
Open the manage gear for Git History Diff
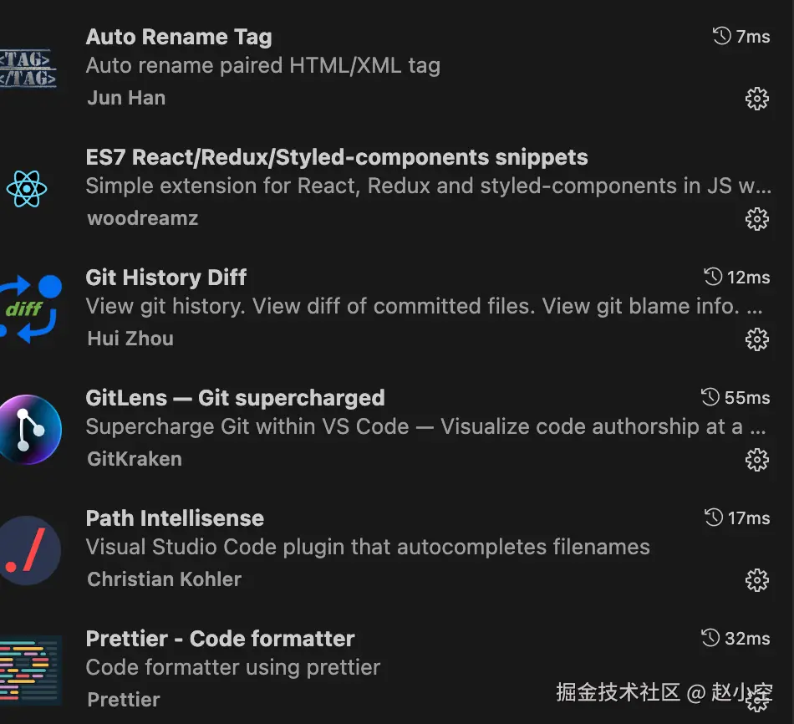tap(756, 339)
